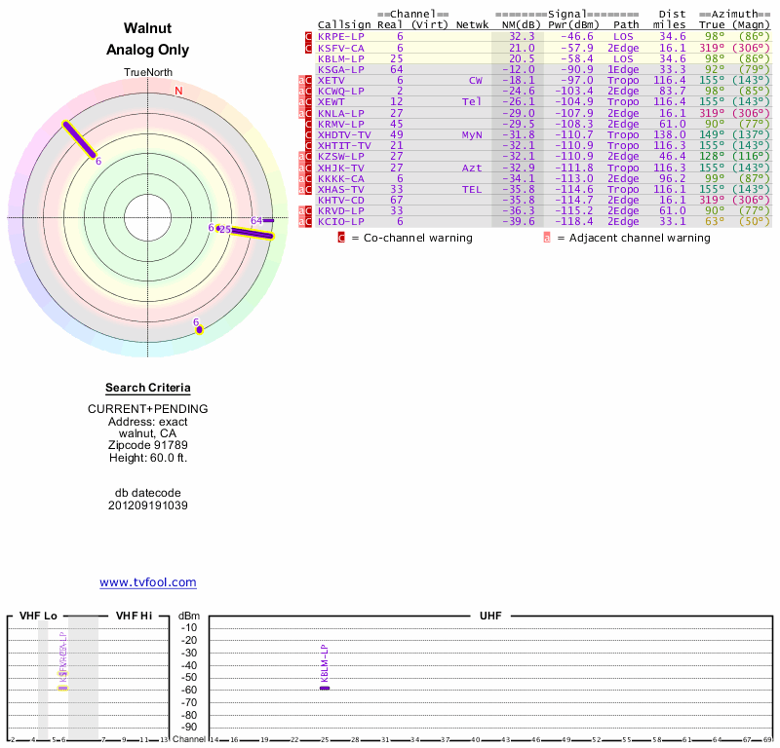Click the Callsign column header
The height and width of the screenshot is (748, 780).
click(x=340, y=24)
